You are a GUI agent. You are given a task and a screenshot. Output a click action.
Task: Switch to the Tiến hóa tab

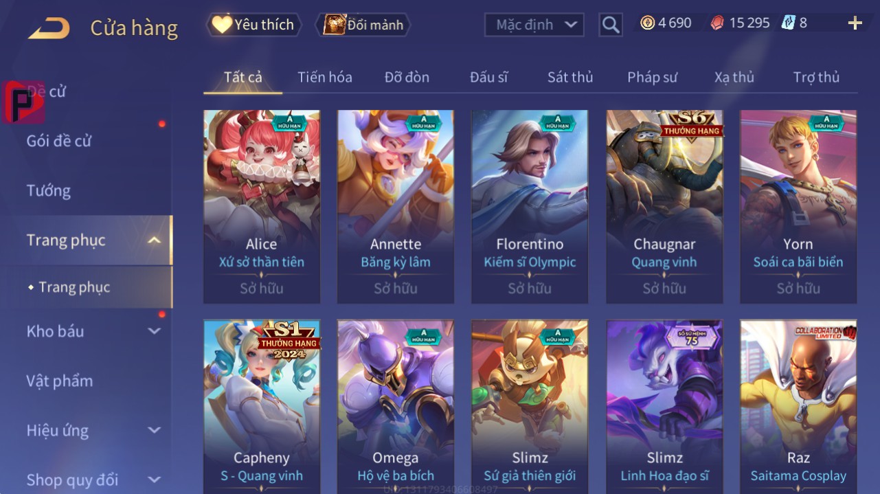click(x=325, y=78)
